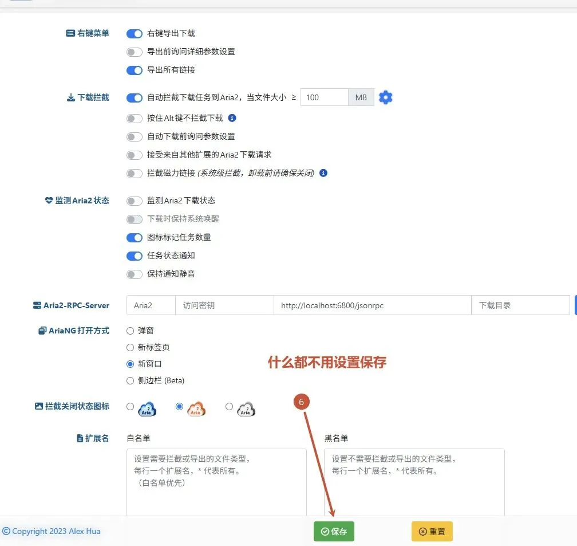The height and width of the screenshot is (546, 577).
Task: Choose the orange icon radio button
Action: [x=179, y=406]
